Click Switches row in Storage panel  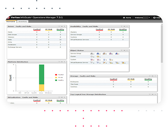[x=113, y=87]
